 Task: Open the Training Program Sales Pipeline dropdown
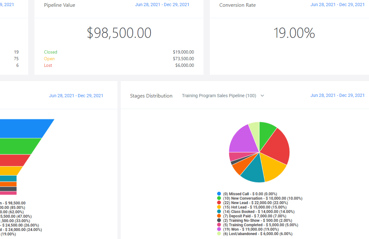click(223, 96)
